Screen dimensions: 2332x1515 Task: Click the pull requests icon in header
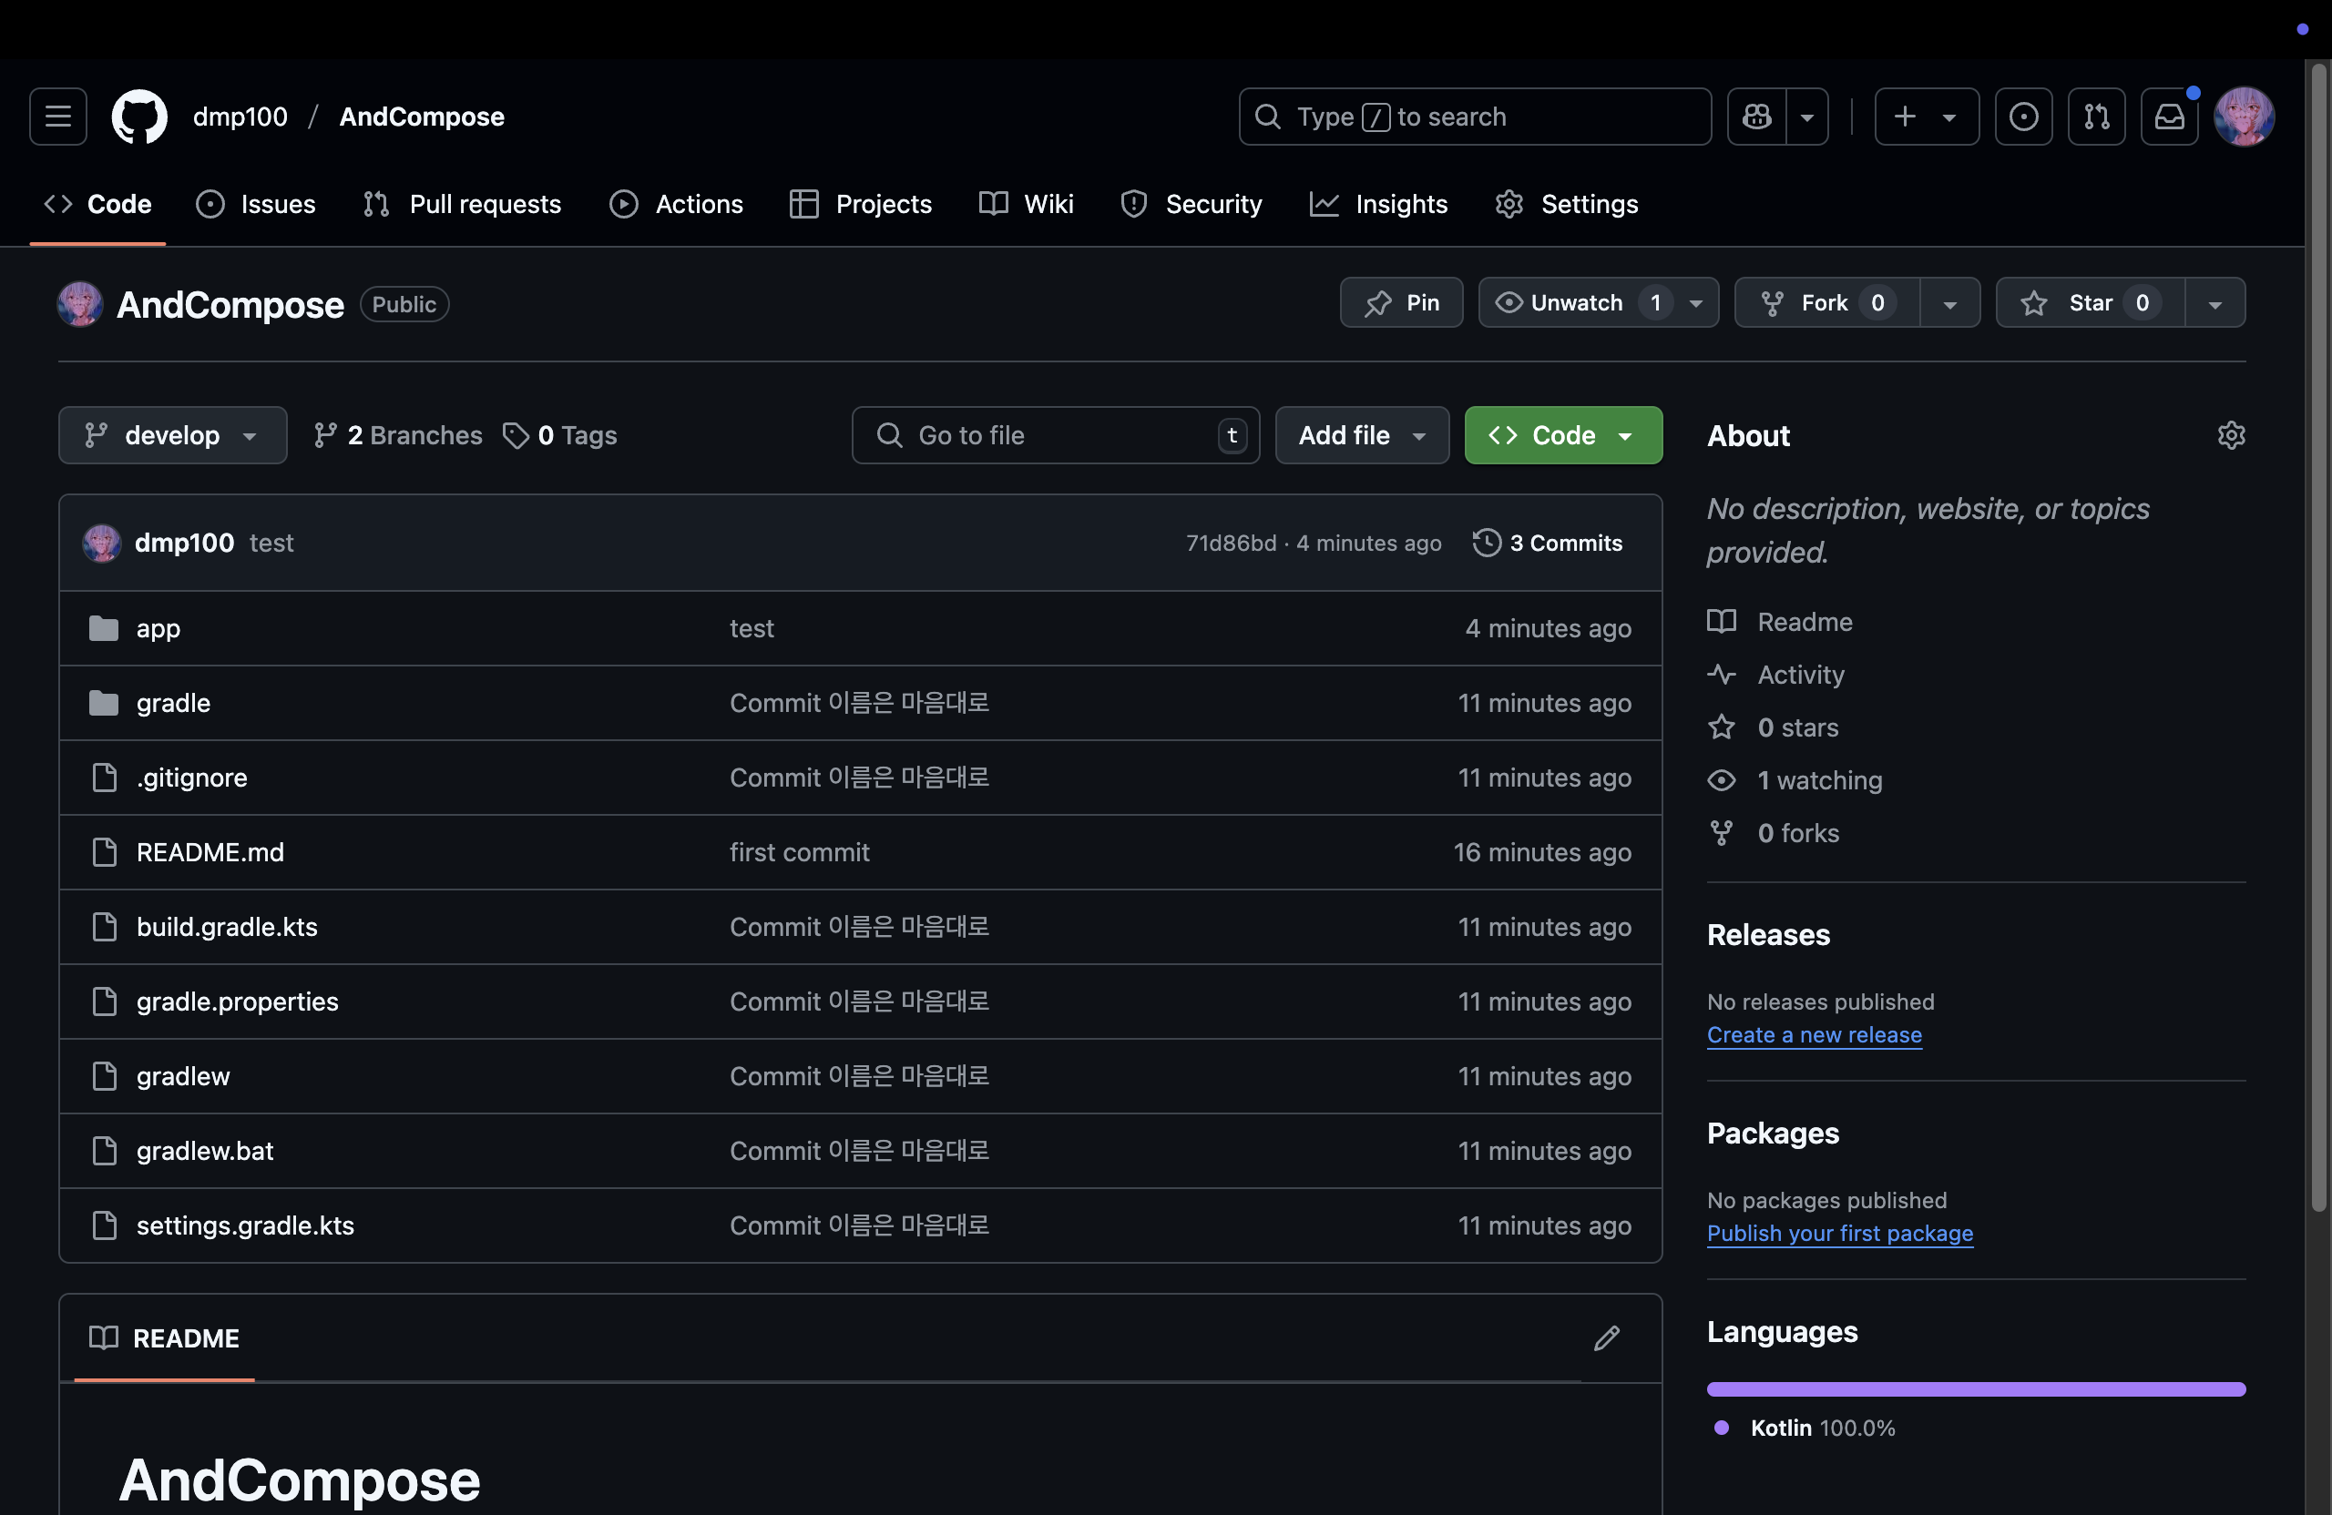pyautogui.click(x=2096, y=117)
